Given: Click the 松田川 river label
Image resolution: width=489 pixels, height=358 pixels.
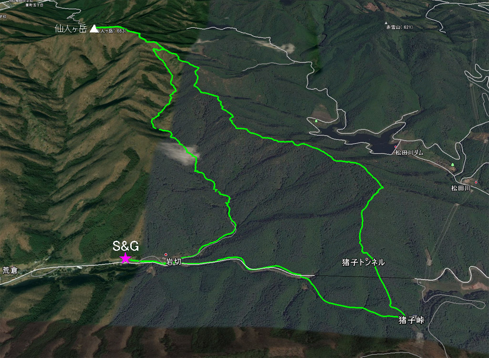Looking at the screenshot, I should coord(461,188).
